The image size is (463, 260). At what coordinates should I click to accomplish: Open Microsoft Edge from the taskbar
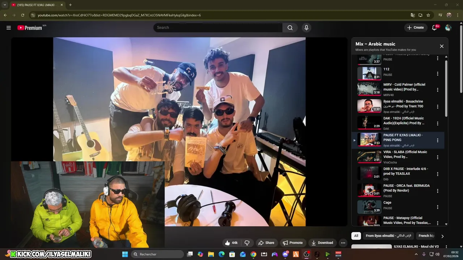pyautogui.click(x=222, y=254)
